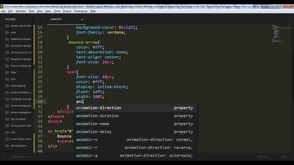Choose animdir-a alternate snippet suggestion
294x165 pixels.
point(135,156)
